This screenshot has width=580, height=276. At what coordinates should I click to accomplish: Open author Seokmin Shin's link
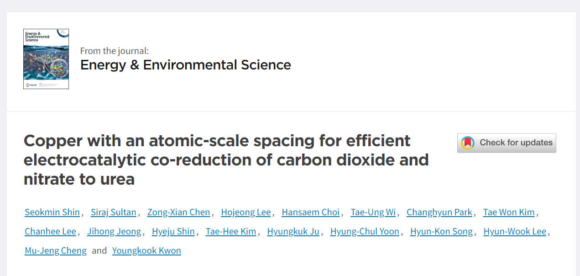[52, 212]
